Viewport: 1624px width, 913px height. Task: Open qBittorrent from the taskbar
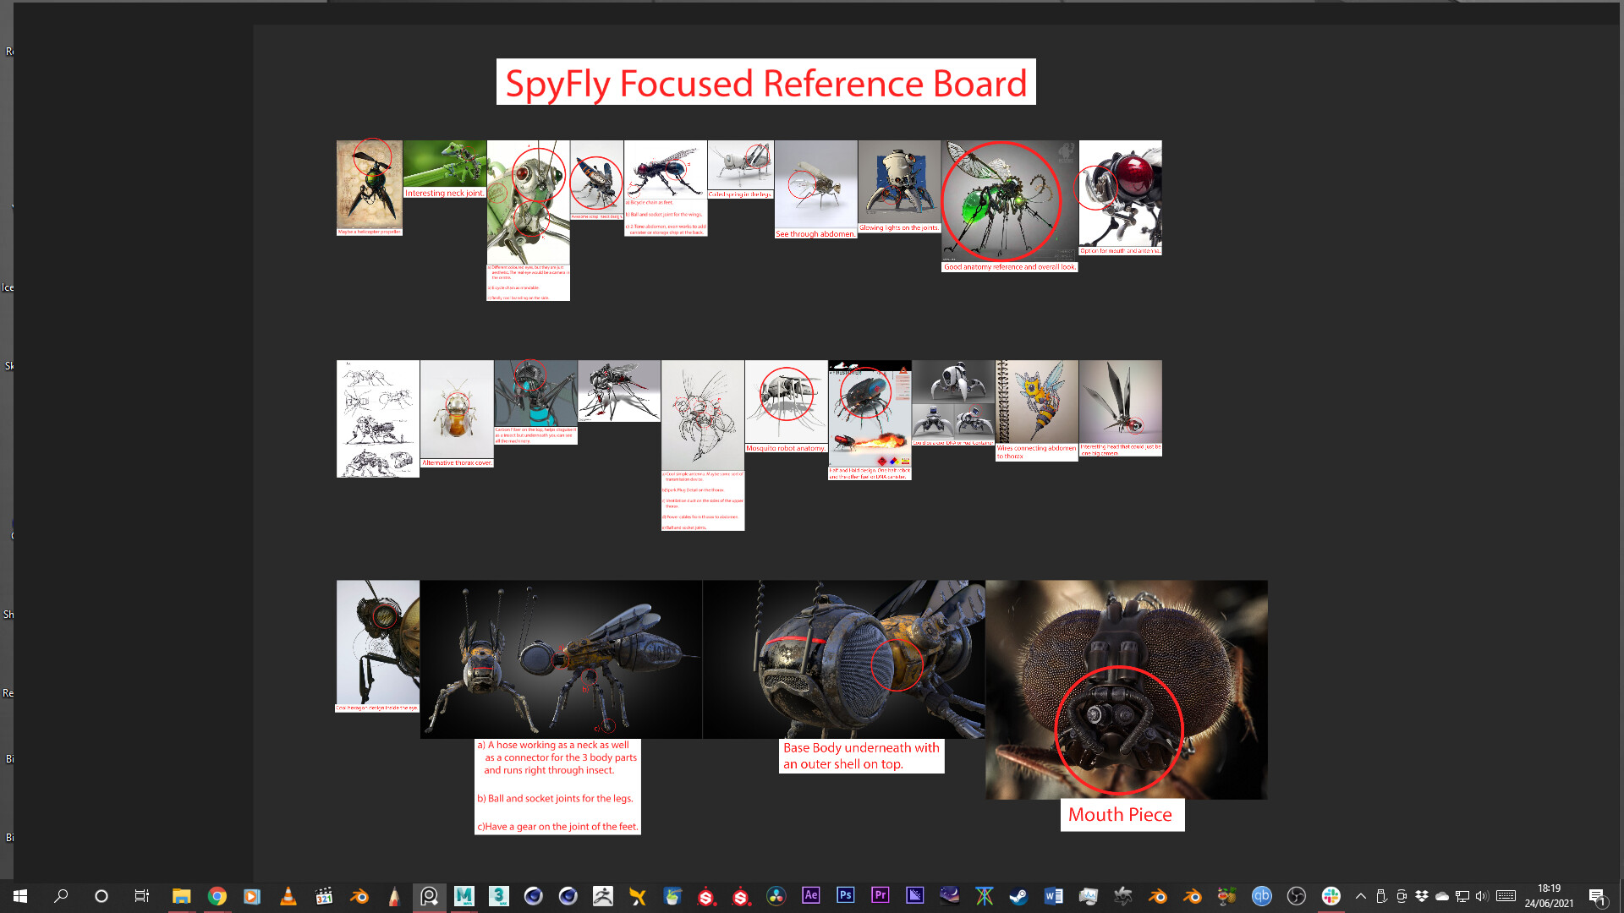coord(1260,898)
